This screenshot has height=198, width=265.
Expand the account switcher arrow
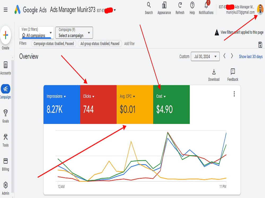click(x=115, y=10)
